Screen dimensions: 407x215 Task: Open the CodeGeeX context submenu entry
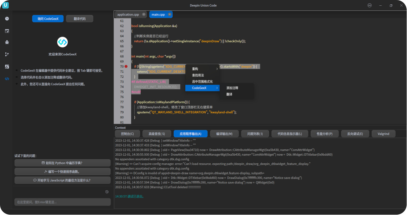click(202, 88)
